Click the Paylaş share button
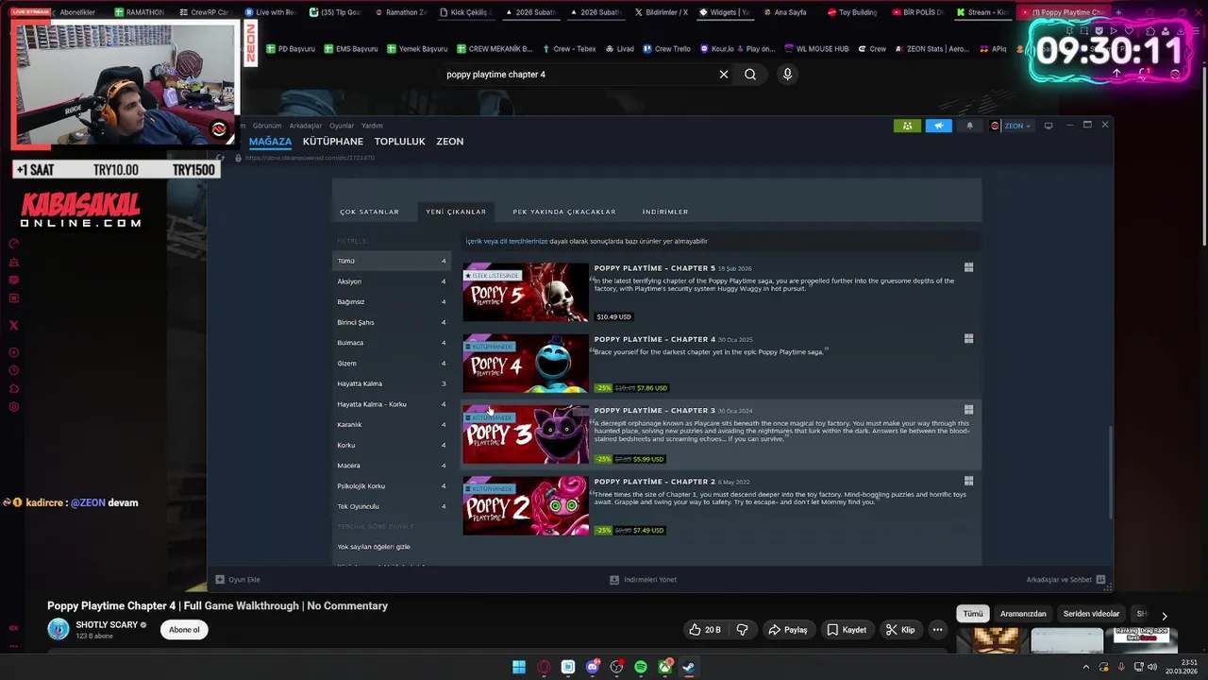This screenshot has width=1208, height=680. click(x=788, y=630)
